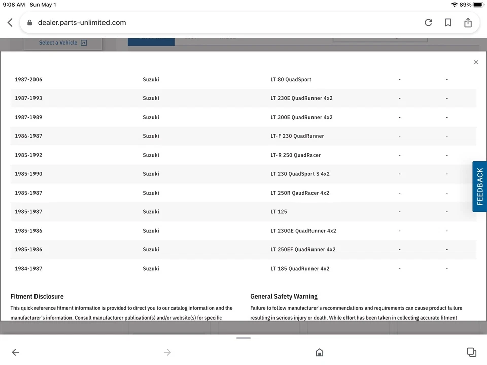Click the 1987-1993 year range cell

point(28,98)
